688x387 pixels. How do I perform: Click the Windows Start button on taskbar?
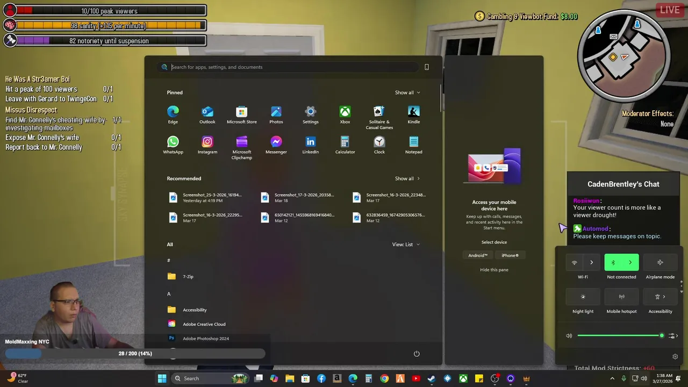click(162, 378)
